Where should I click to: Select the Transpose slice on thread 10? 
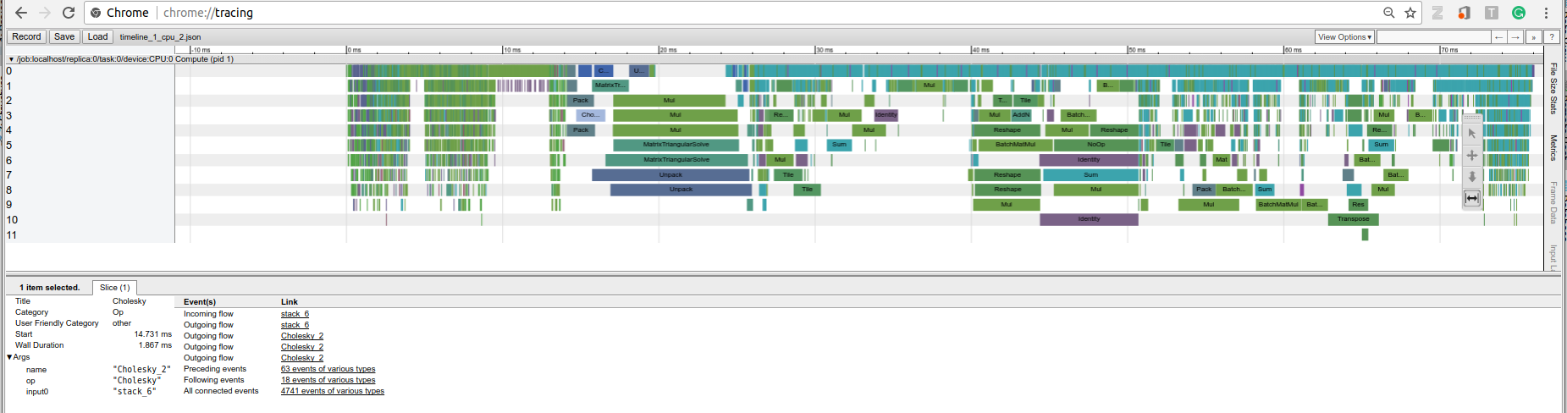point(1353,219)
